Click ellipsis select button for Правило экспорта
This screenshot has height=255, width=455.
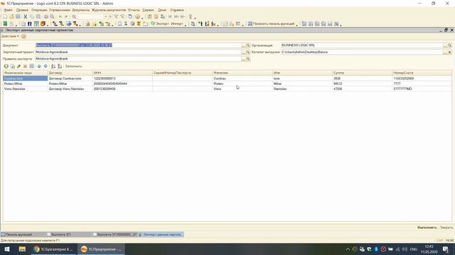point(243,59)
